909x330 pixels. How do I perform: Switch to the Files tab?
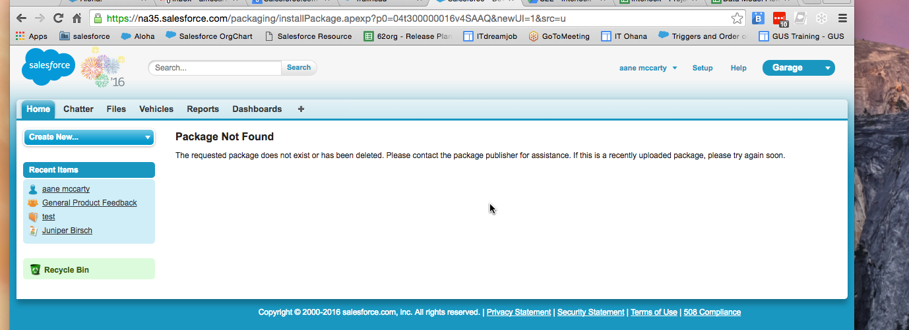click(116, 109)
